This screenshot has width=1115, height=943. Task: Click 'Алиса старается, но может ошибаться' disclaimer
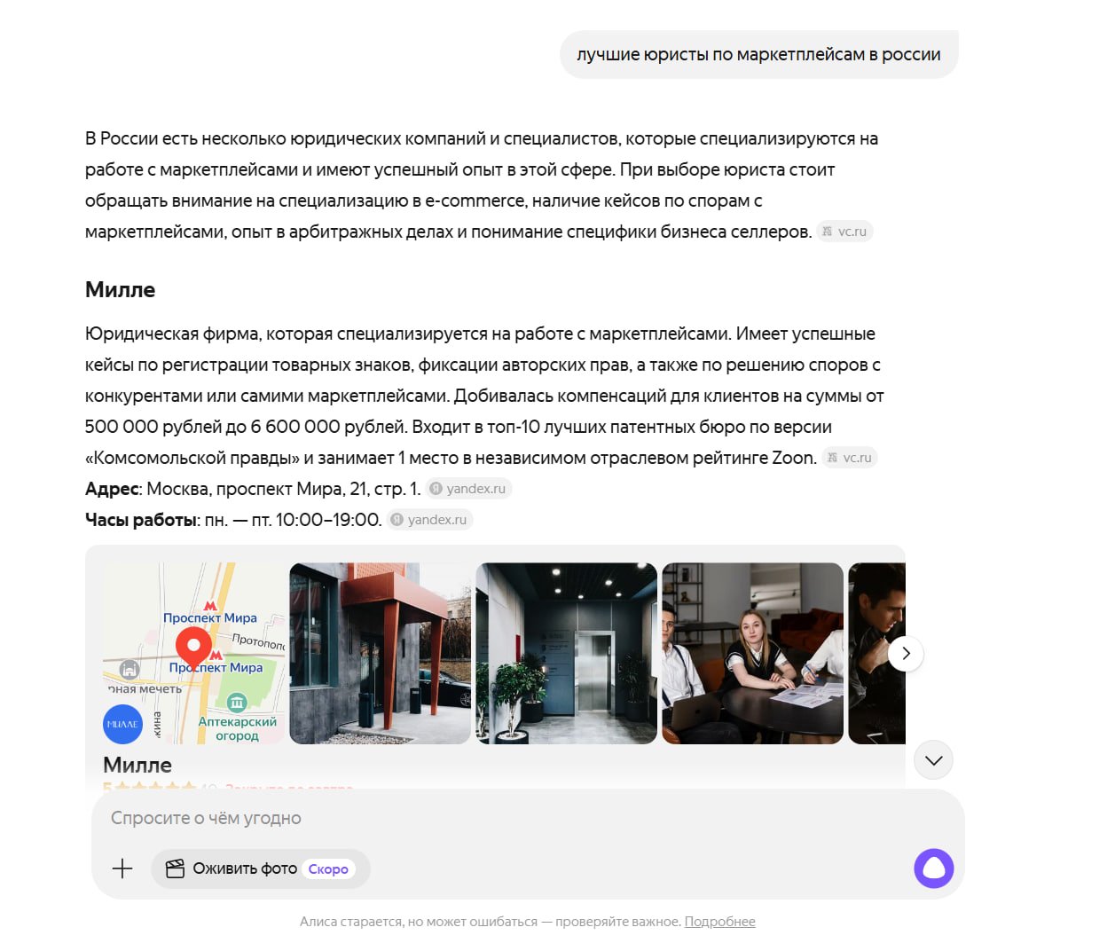[490, 922]
